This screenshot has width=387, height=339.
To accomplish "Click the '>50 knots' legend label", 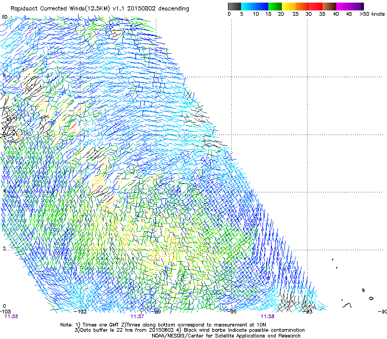I will tap(372, 14).
